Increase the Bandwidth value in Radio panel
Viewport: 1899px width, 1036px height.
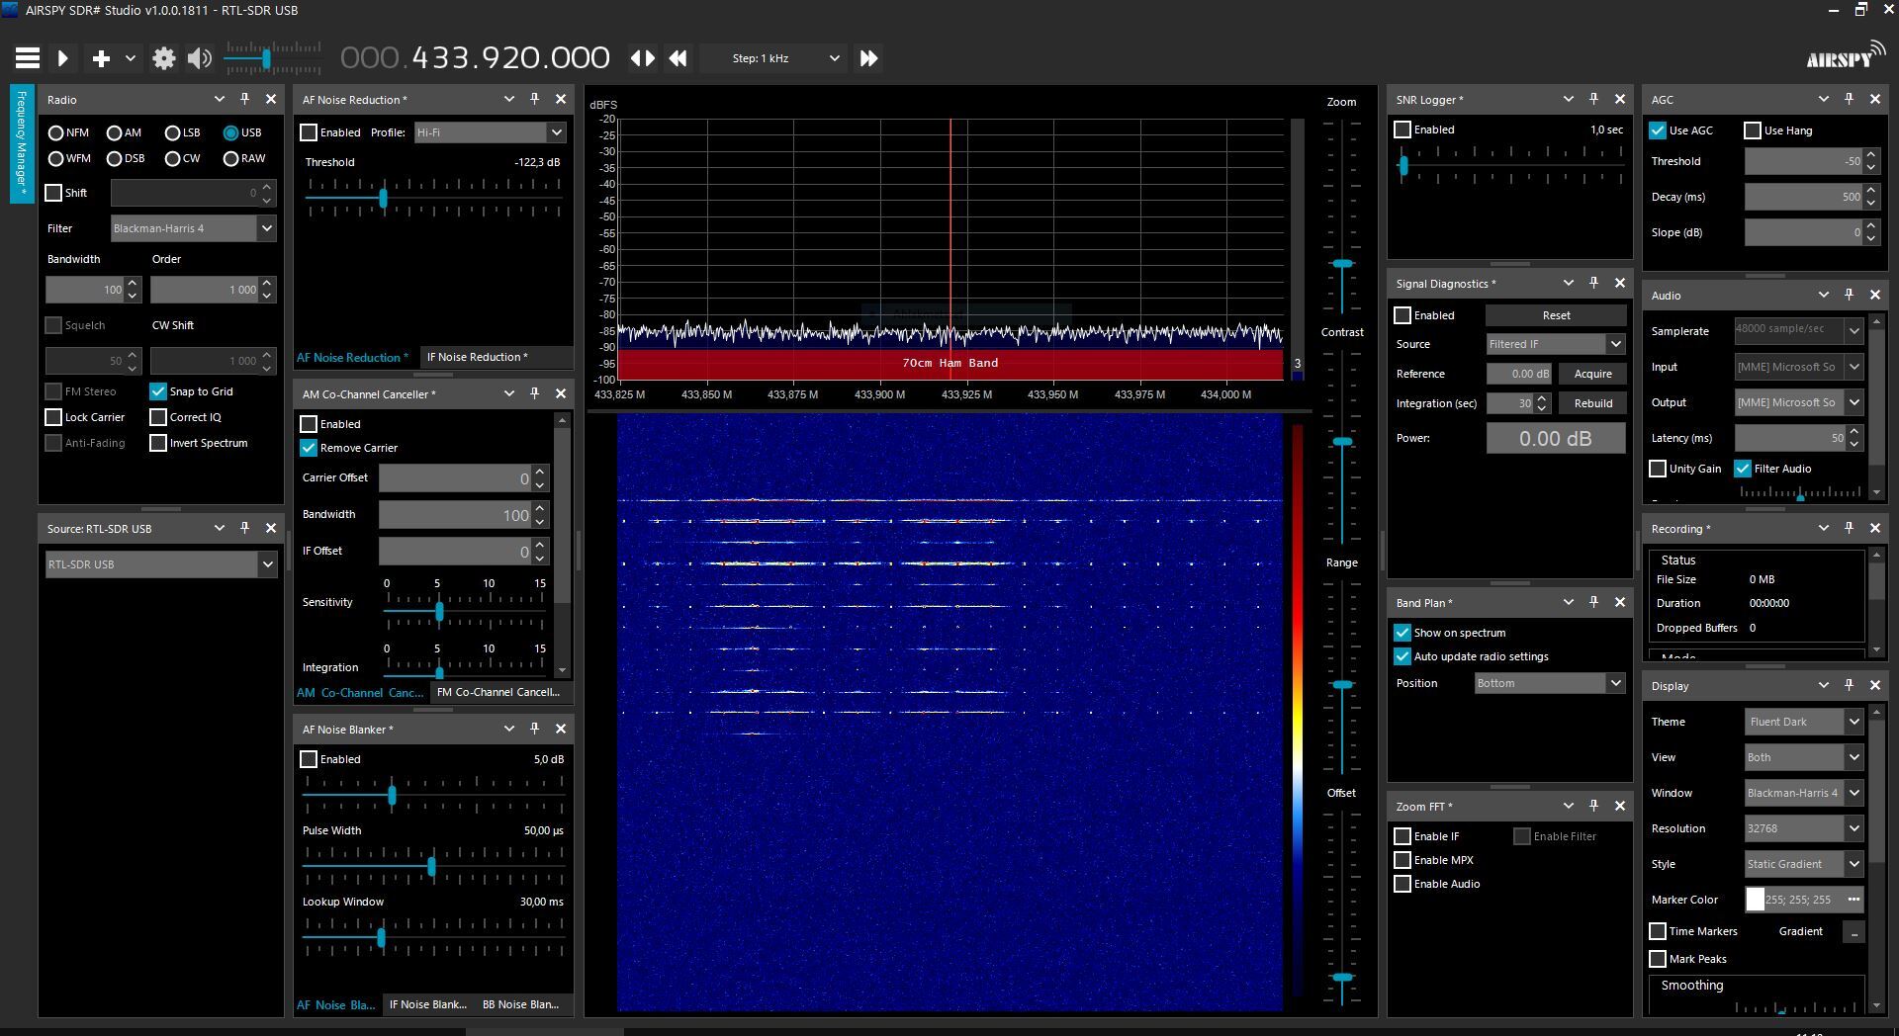click(x=133, y=284)
